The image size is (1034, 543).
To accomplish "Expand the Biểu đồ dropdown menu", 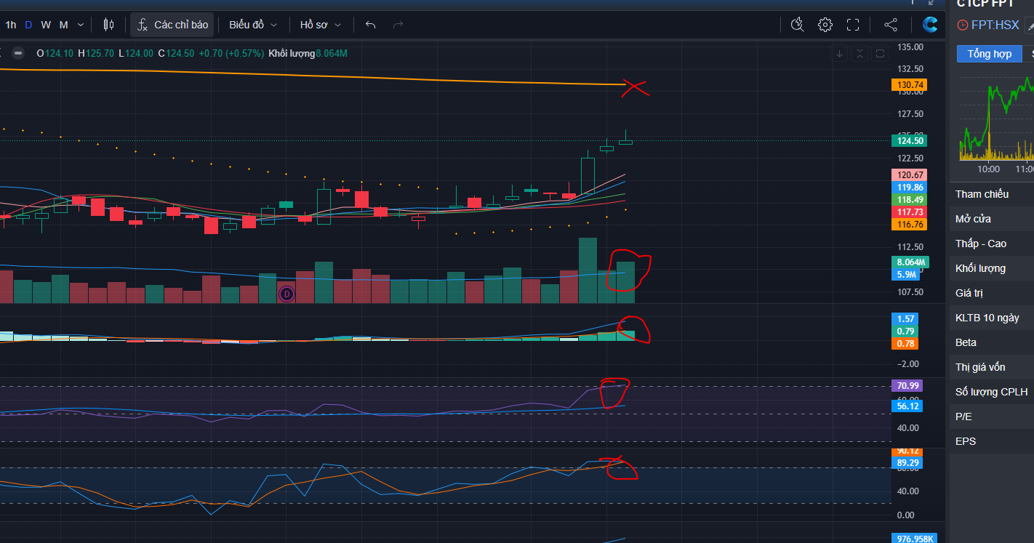I will [253, 25].
